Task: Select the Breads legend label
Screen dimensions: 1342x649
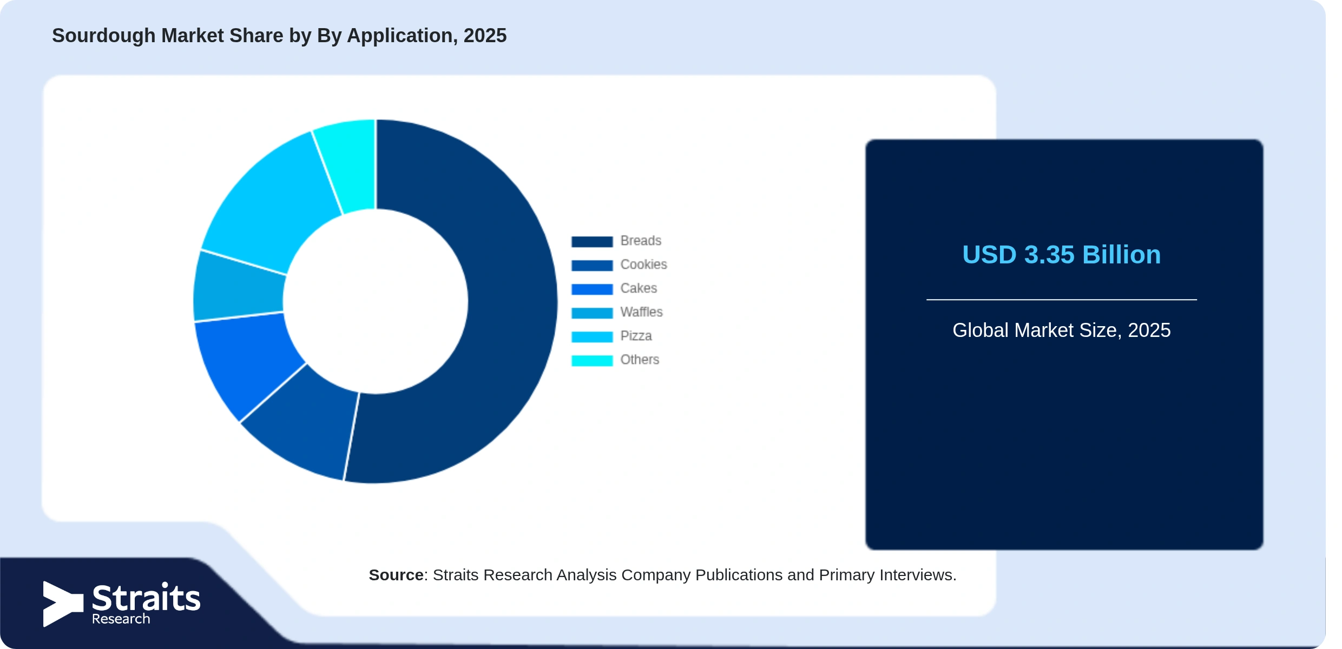Action: [641, 241]
